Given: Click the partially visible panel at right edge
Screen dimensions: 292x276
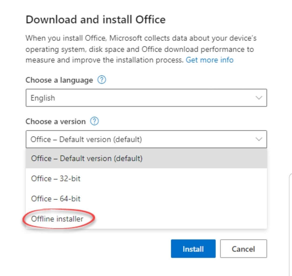Looking at the screenshot, I should coord(290,224).
